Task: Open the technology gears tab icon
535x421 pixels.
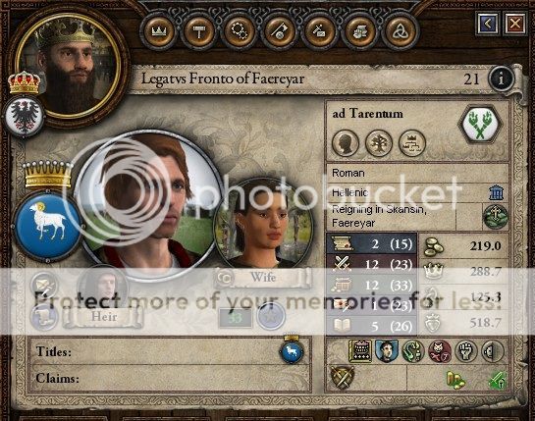Action: pyautogui.click(x=239, y=31)
